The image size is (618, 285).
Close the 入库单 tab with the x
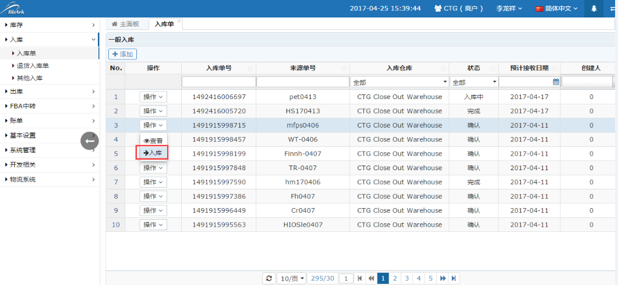[179, 21]
